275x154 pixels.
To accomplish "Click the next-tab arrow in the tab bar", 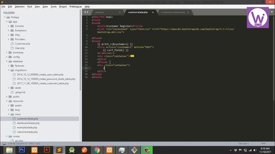I will 88,12.
